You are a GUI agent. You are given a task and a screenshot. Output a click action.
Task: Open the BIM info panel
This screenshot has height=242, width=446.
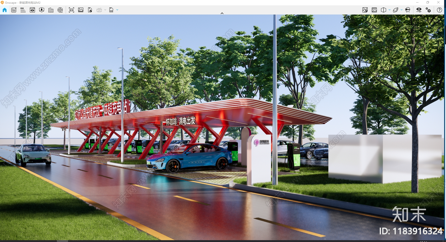(x=23, y=10)
